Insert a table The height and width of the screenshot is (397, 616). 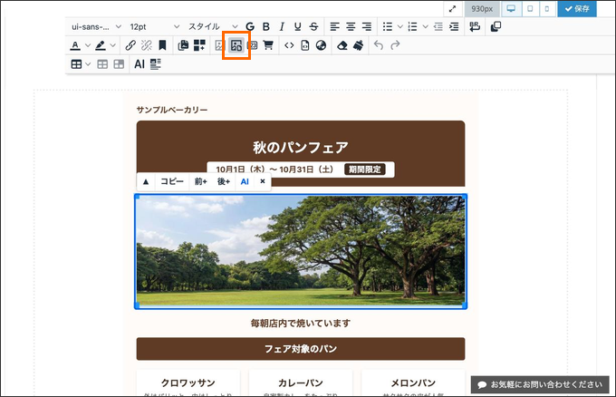[x=76, y=64]
